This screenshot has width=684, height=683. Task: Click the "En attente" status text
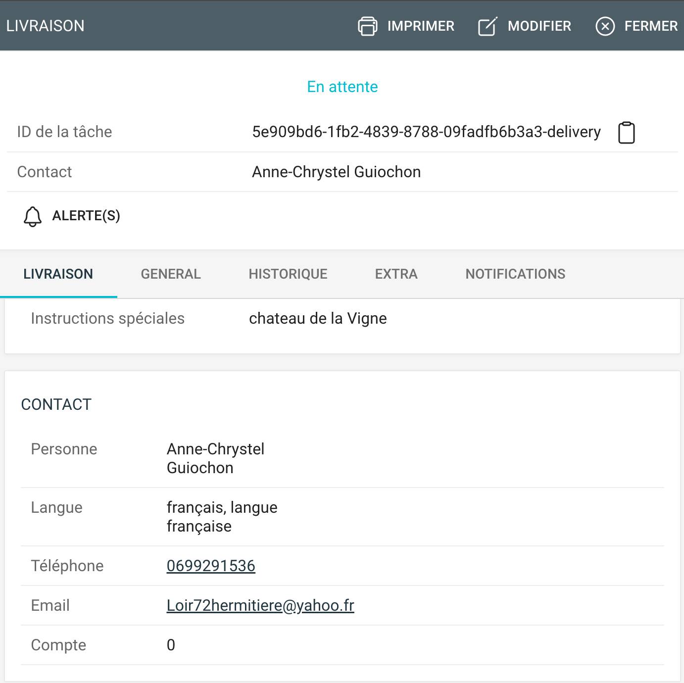click(x=342, y=87)
